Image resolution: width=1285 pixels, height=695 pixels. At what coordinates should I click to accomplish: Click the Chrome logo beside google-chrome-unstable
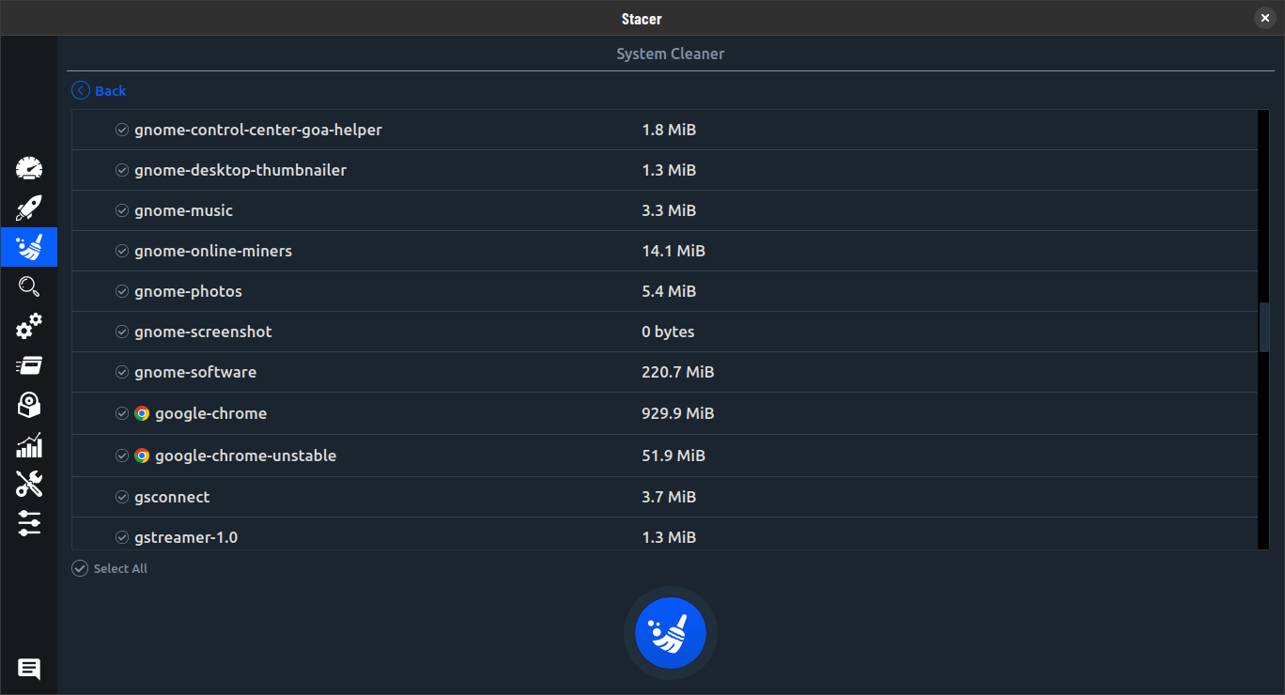click(142, 456)
